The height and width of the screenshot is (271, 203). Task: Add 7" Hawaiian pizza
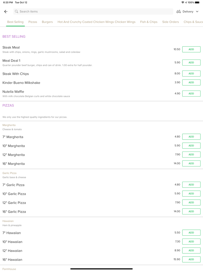[x=191, y=233]
